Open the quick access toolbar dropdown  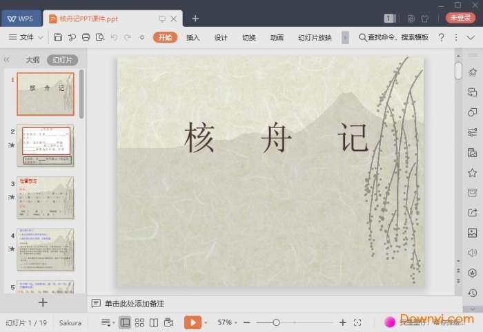coord(142,37)
